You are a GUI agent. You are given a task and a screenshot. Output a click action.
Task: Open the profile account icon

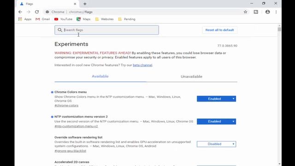[267, 12]
